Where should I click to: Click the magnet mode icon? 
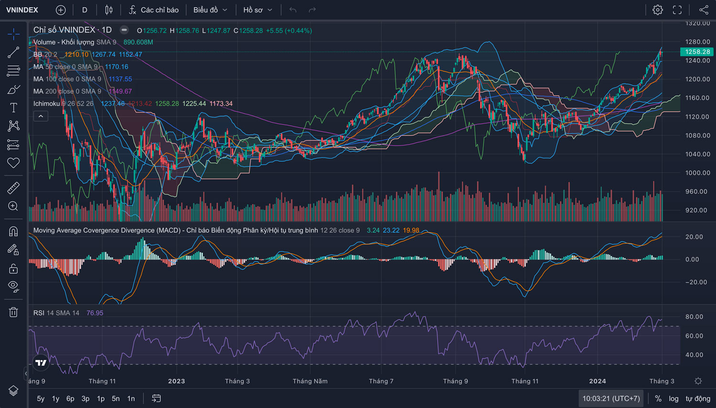(13, 231)
